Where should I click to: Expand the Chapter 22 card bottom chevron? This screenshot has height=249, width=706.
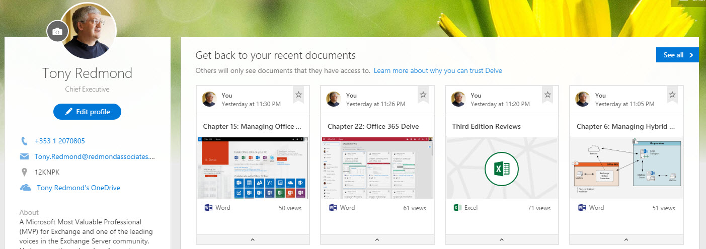(x=377, y=239)
